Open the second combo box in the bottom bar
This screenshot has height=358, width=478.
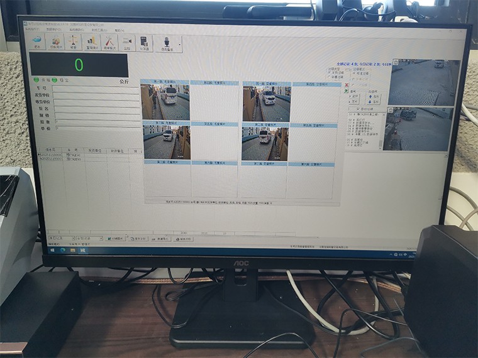[89, 239]
